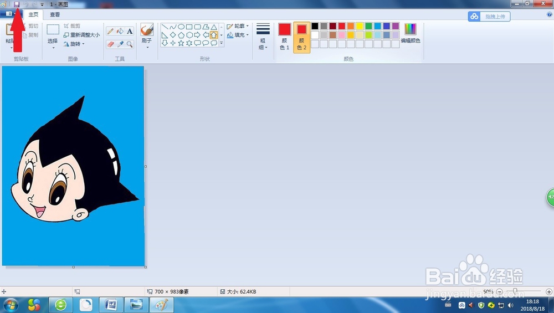
Task: Select the Diamond shape
Action: tap(173, 35)
